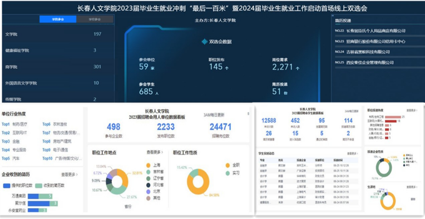Expand 查看更多 beside 学生实时动态
Image resolution: width=425 pixels, height=219 pixels.
(x=353, y=153)
